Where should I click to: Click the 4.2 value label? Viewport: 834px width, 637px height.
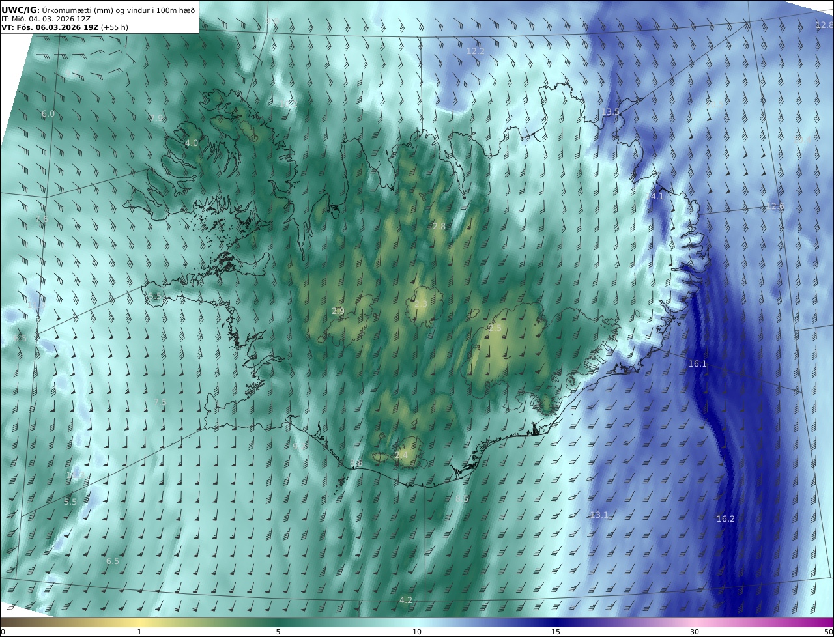[x=406, y=600]
